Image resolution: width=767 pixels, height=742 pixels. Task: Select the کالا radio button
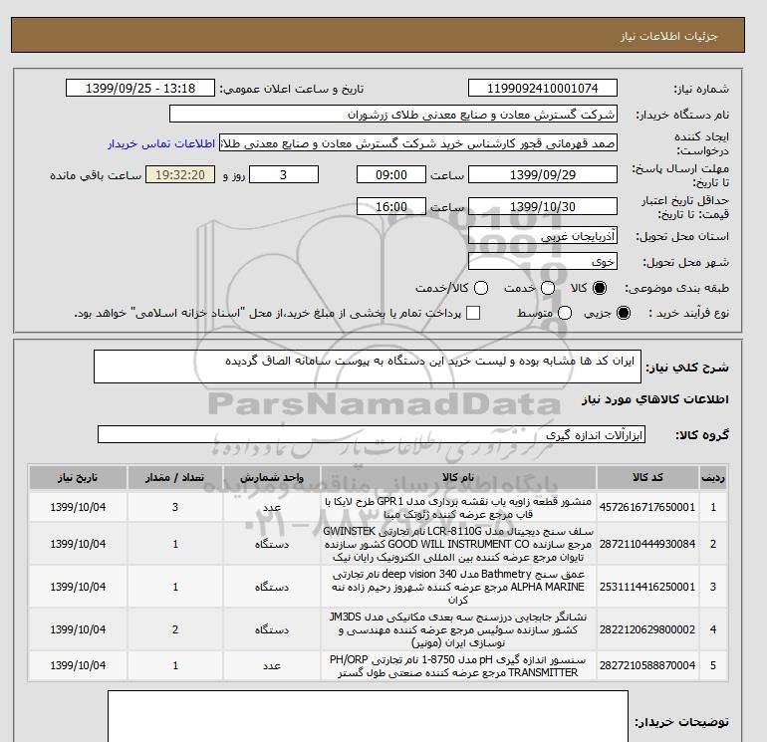coord(600,288)
